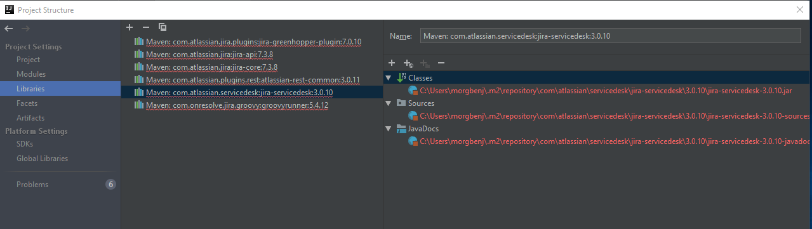Collapse the Classes tree node
Screen dimensions: 812x229
click(389, 77)
